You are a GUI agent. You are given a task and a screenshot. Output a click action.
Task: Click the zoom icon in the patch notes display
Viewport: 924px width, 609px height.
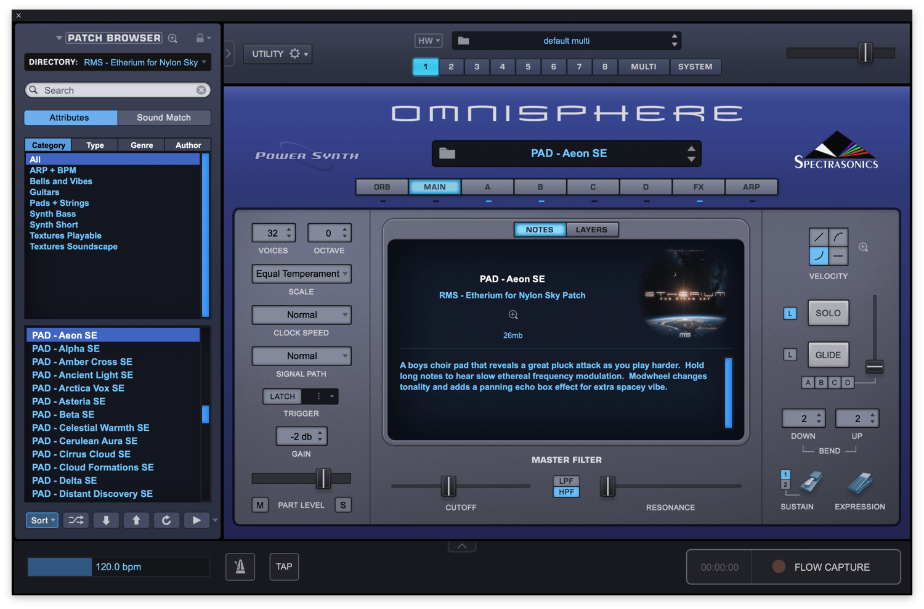point(513,315)
